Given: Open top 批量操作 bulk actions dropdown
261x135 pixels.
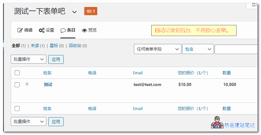Looking at the screenshot, I should pos(29,59).
